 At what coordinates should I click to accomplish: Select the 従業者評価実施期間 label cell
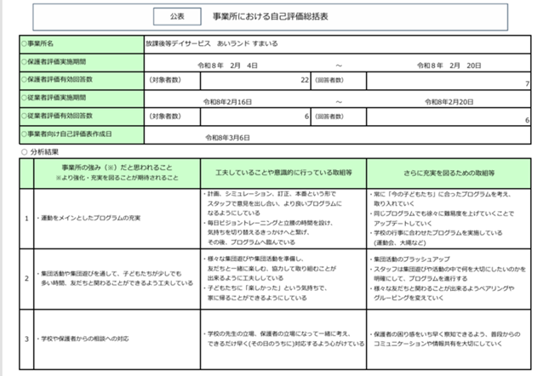click(x=81, y=100)
